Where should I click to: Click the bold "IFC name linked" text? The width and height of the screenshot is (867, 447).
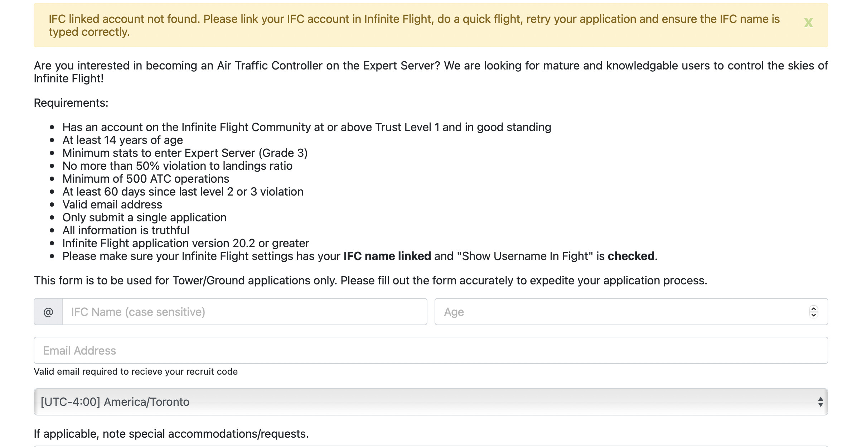(x=387, y=256)
